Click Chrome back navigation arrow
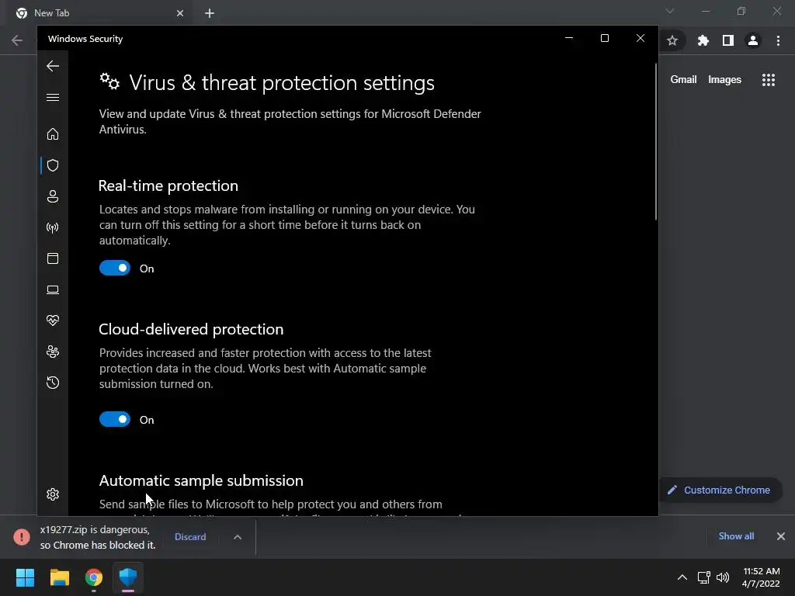Viewport: 795px width, 596px height. point(17,40)
